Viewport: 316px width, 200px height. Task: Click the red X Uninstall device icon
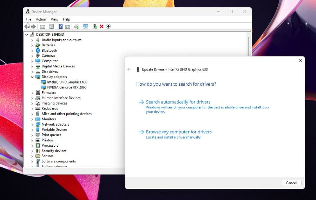coord(101,26)
